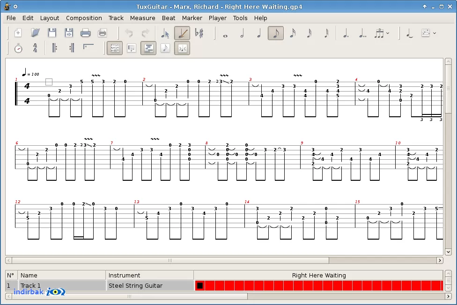Click the N° column header
Viewport: 457px width, 305px height.
11,276
